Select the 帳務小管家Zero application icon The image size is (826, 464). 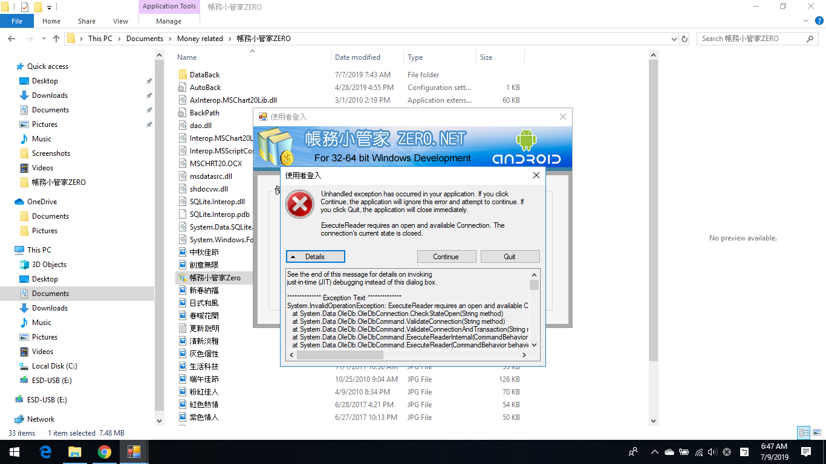click(x=182, y=278)
